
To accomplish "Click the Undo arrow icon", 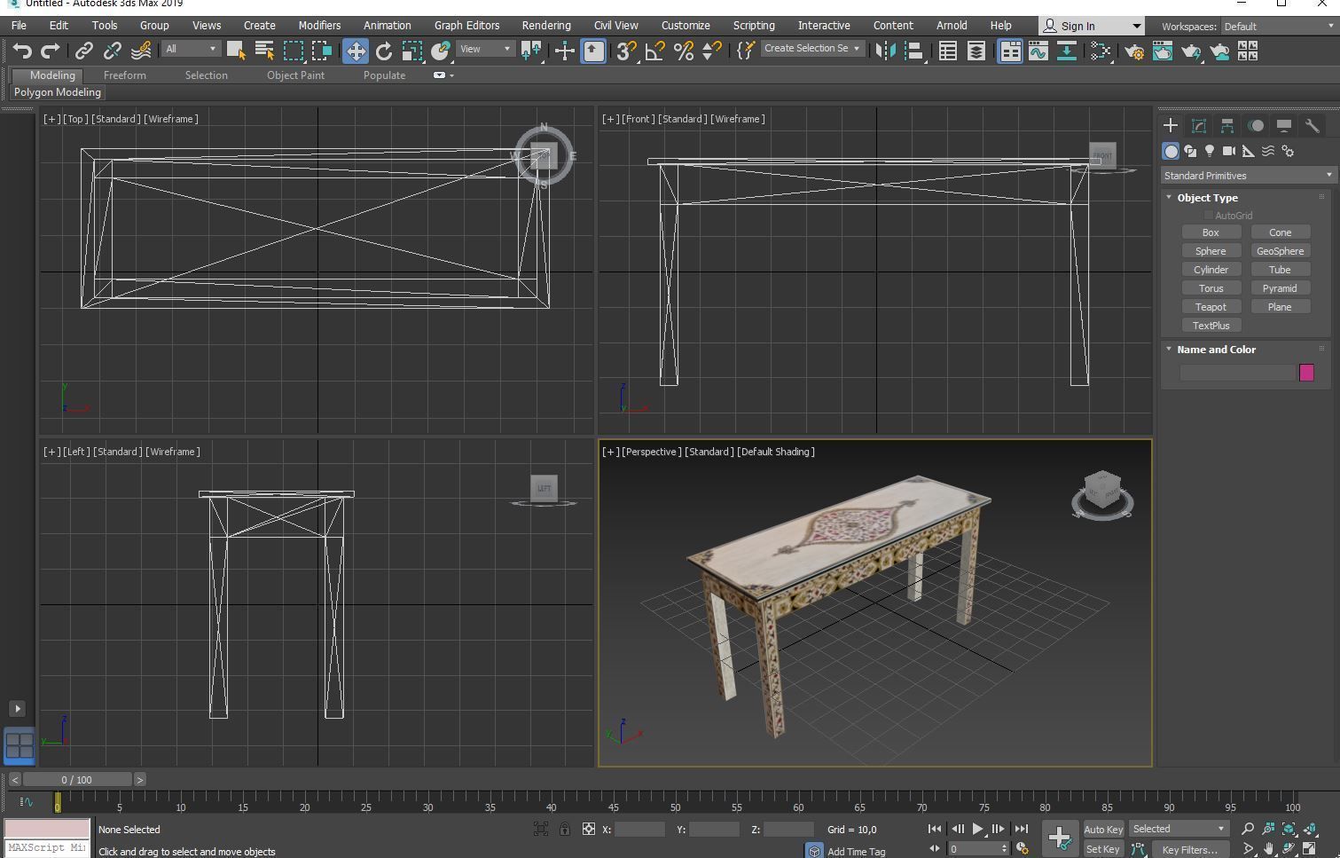I will [22, 51].
